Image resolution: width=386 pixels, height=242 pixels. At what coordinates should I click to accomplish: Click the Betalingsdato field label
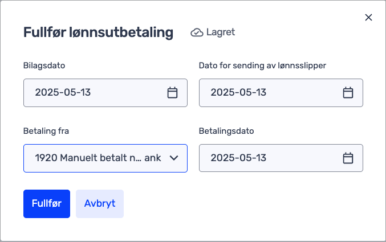tap(226, 131)
